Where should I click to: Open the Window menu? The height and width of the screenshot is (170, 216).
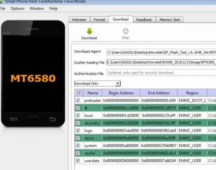click(37, 8)
